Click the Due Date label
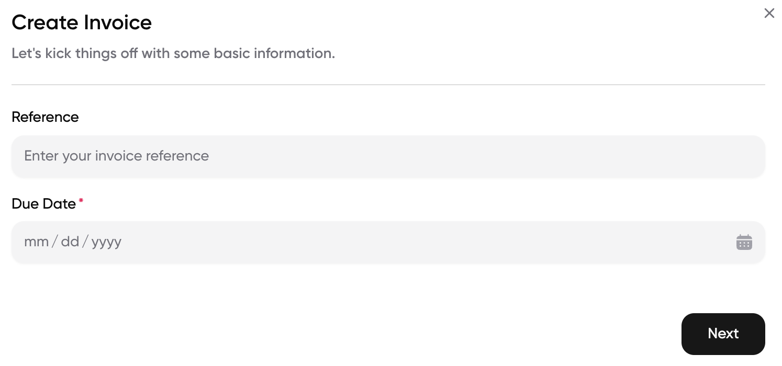782x366 pixels. 44,203
